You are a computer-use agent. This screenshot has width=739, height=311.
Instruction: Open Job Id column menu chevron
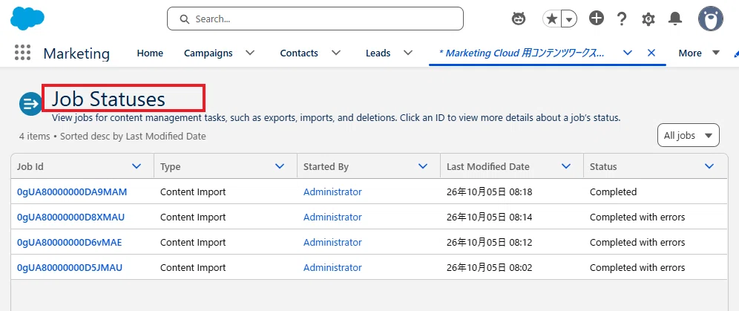point(137,166)
